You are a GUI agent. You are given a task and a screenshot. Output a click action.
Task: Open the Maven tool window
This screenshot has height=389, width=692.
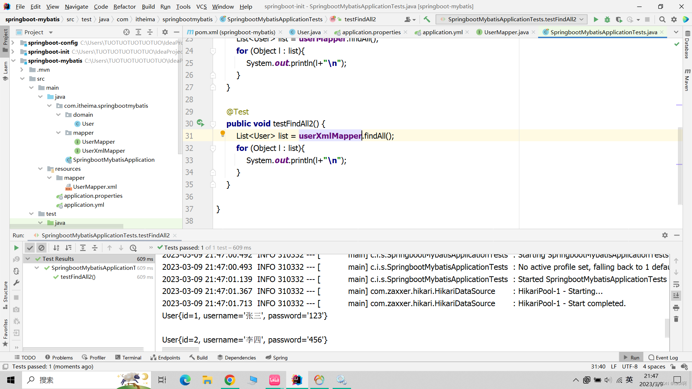point(687,80)
